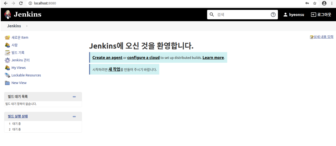Open the 사람 sidebar link

pyautogui.click(x=14, y=45)
